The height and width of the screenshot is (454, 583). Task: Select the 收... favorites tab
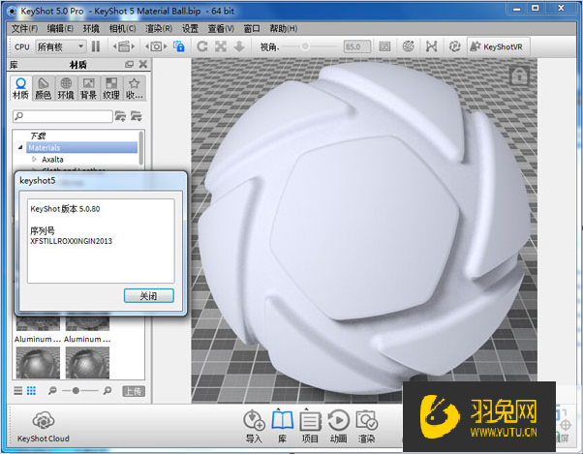[x=134, y=88]
